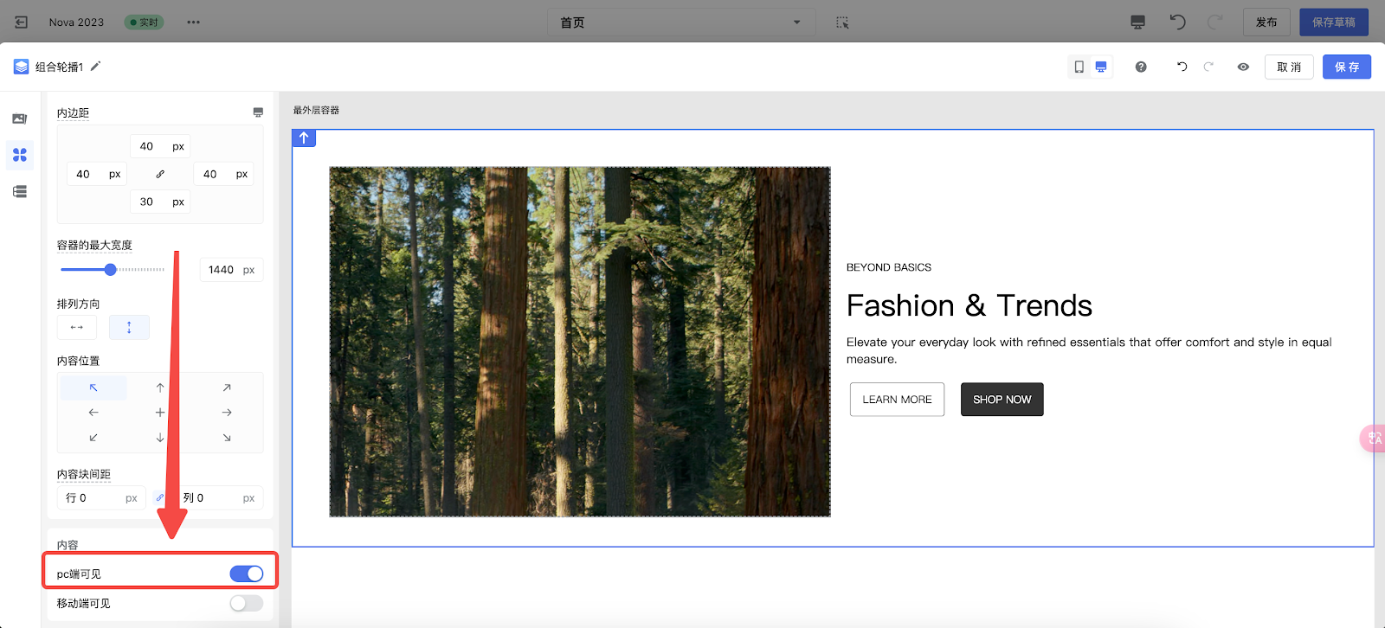Image resolution: width=1385 pixels, height=628 pixels.
Task: Open the list layers sidebar tab
Action: pos(20,191)
